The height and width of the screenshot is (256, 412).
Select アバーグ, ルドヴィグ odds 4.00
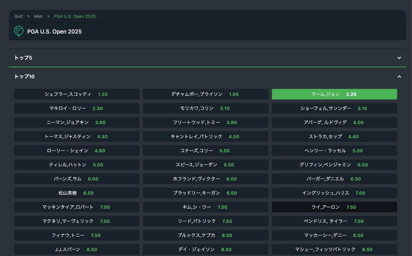[x=334, y=122]
